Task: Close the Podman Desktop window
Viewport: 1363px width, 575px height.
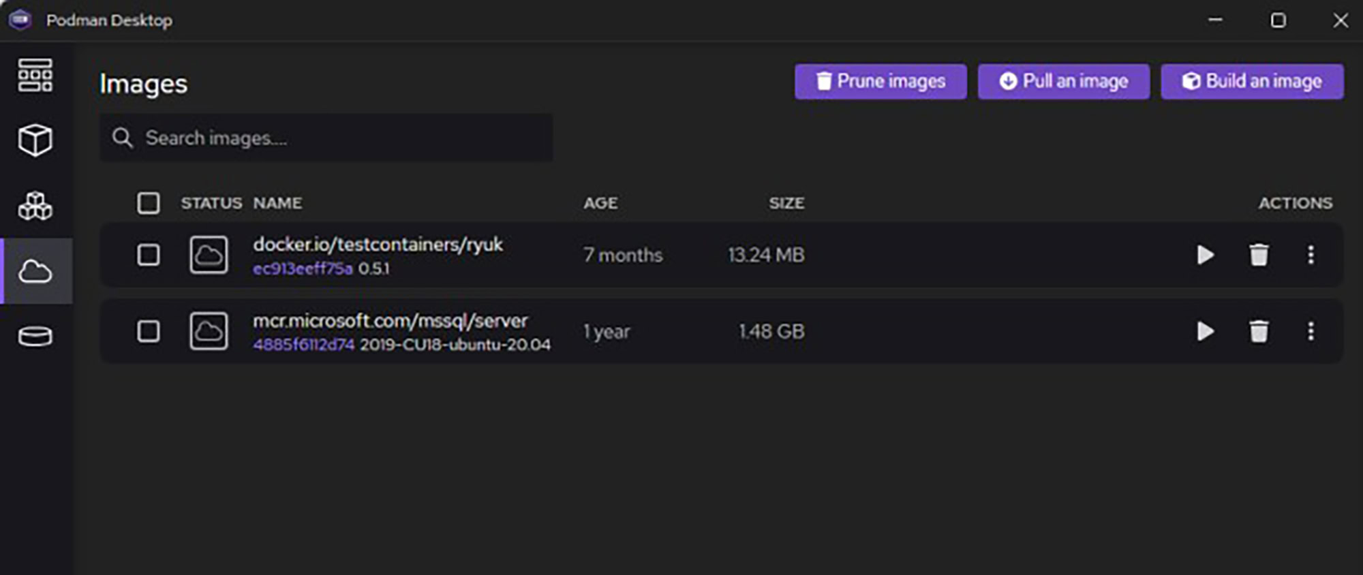Action: click(x=1341, y=20)
